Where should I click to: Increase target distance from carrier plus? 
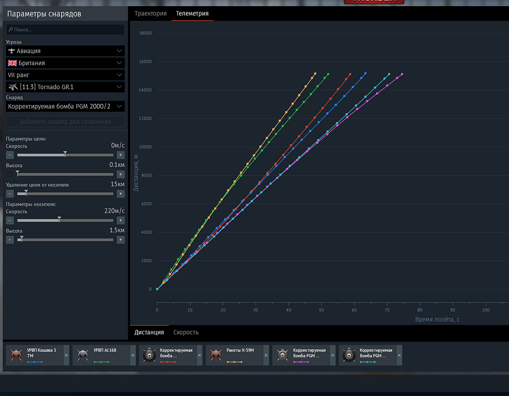point(120,194)
